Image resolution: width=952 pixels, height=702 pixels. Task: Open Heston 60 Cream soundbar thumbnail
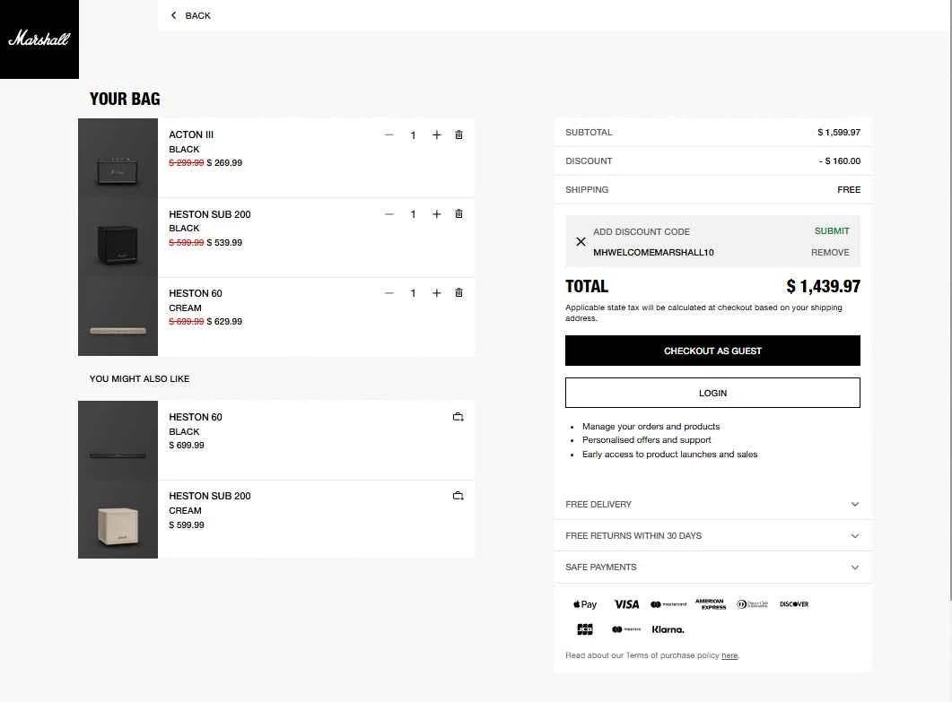click(x=118, y=316)
